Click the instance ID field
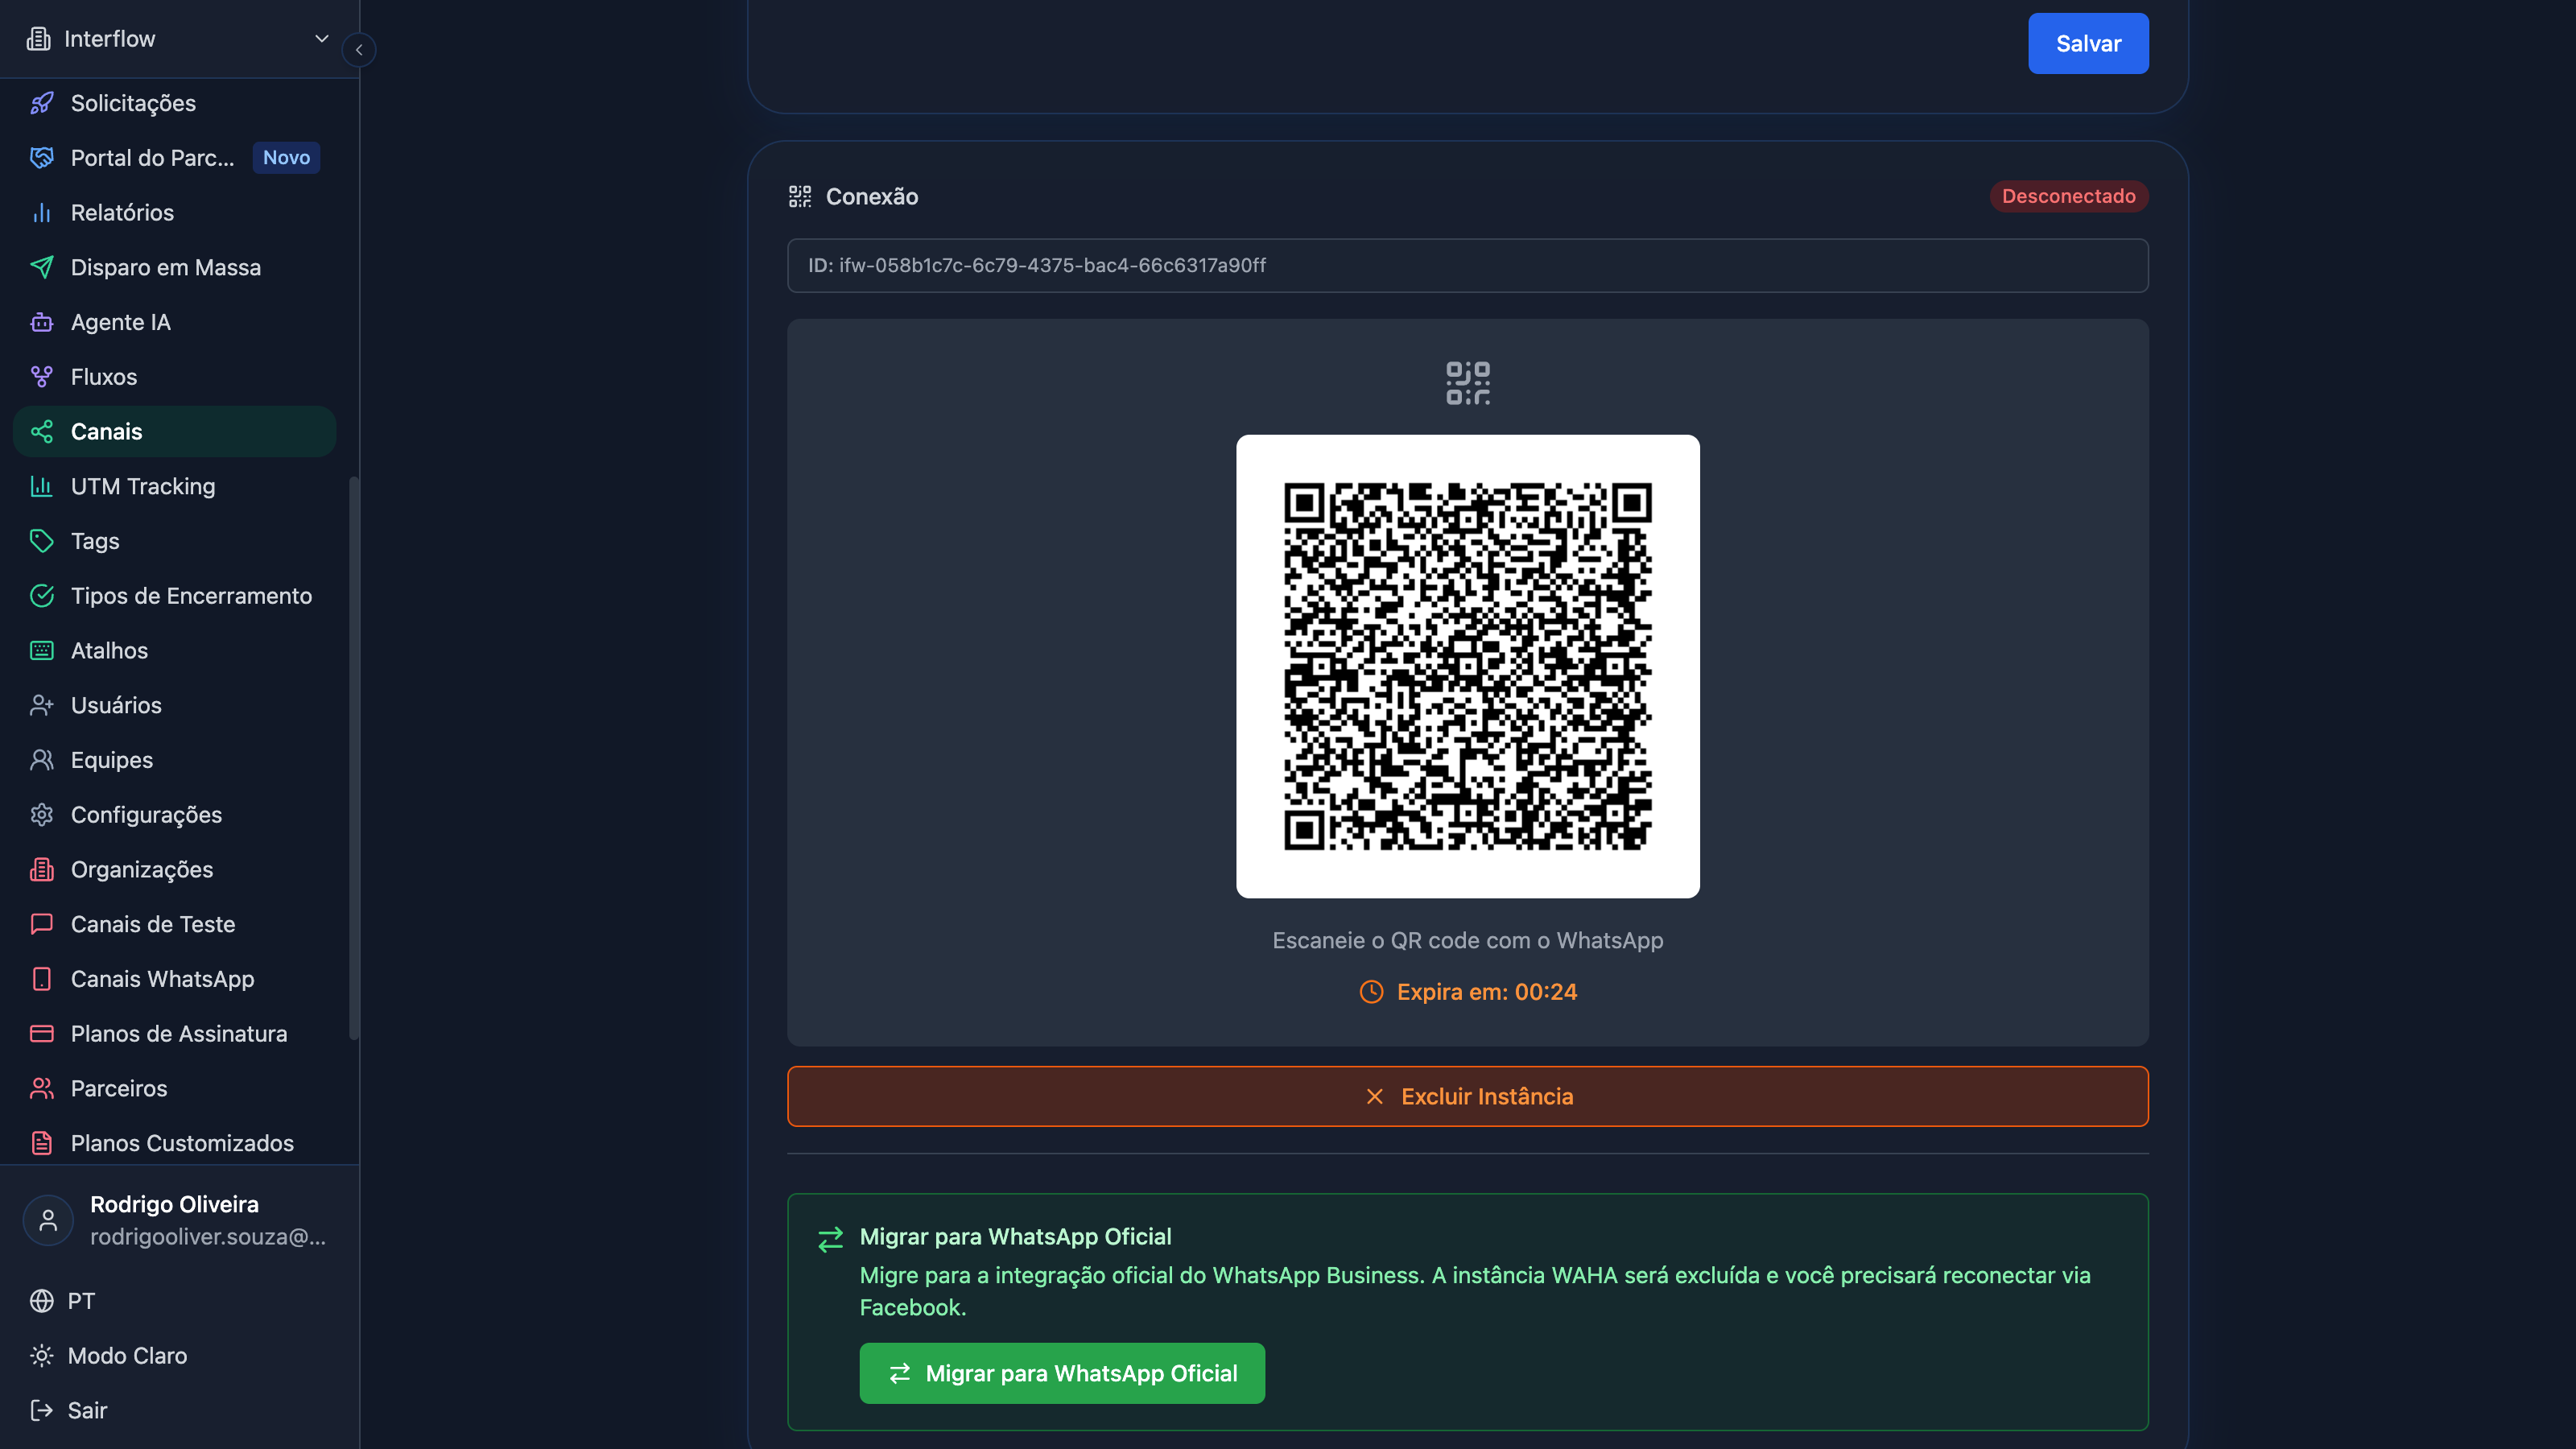 [x=1467, y=266]
